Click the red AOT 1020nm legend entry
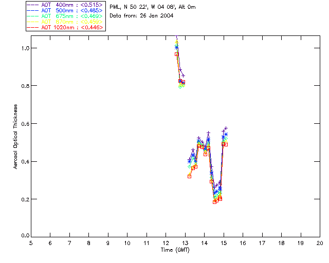Image resolution: width=329 pixels, height=263 pixels. pos(65,27)
